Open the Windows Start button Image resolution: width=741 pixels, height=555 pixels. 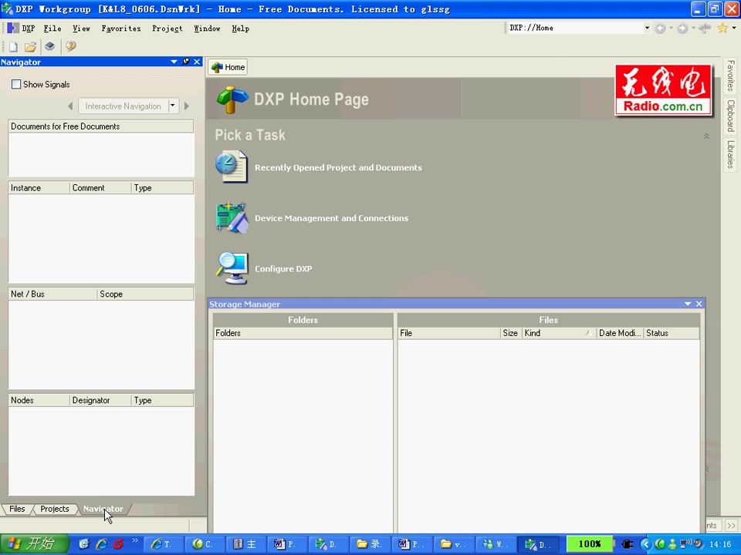35,544
